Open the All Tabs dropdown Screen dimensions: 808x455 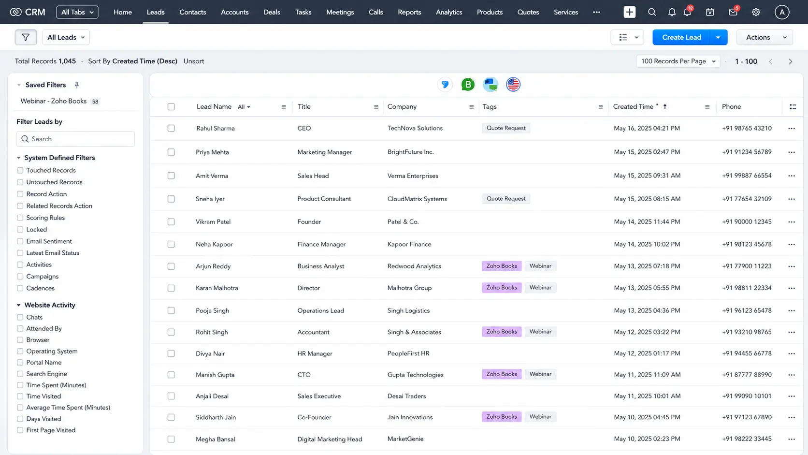tap(77, 12)
